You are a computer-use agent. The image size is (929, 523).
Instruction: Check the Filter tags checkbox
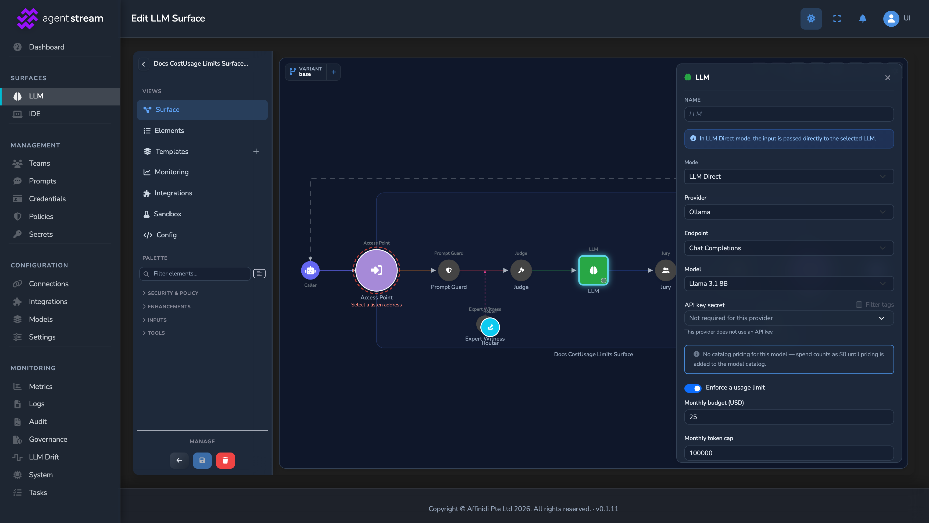(859, 305)
